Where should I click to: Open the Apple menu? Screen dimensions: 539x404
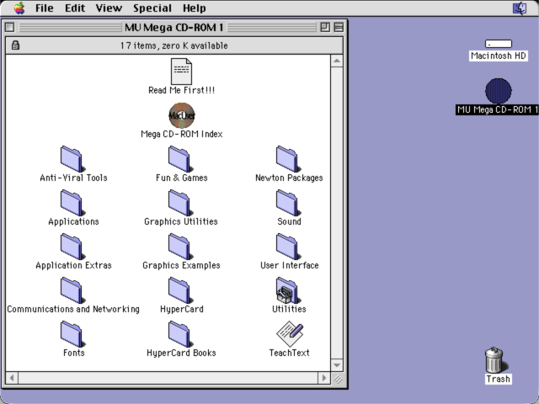(x=19, y=8)
